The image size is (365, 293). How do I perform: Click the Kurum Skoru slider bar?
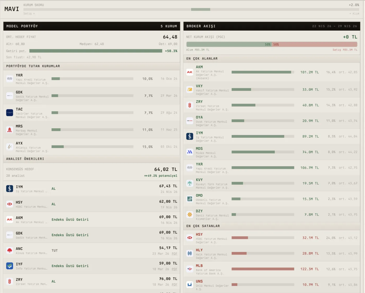[x=191, y=9]
